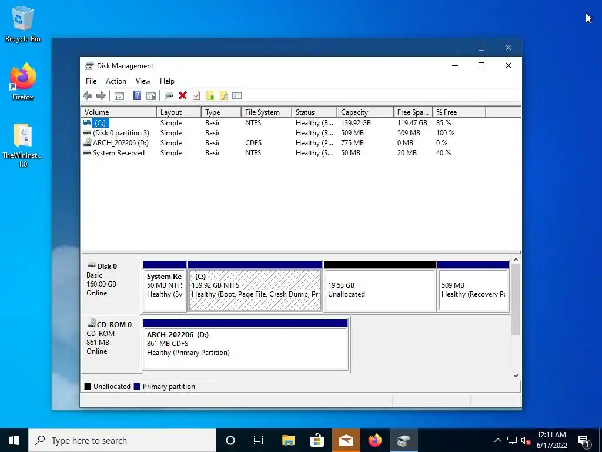The image size is (602, 452).
Task: Open the TheWinInst 1.0 desktop folder
Action: [23, 146]
